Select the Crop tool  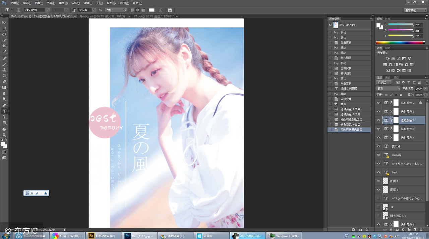[4, 46]
